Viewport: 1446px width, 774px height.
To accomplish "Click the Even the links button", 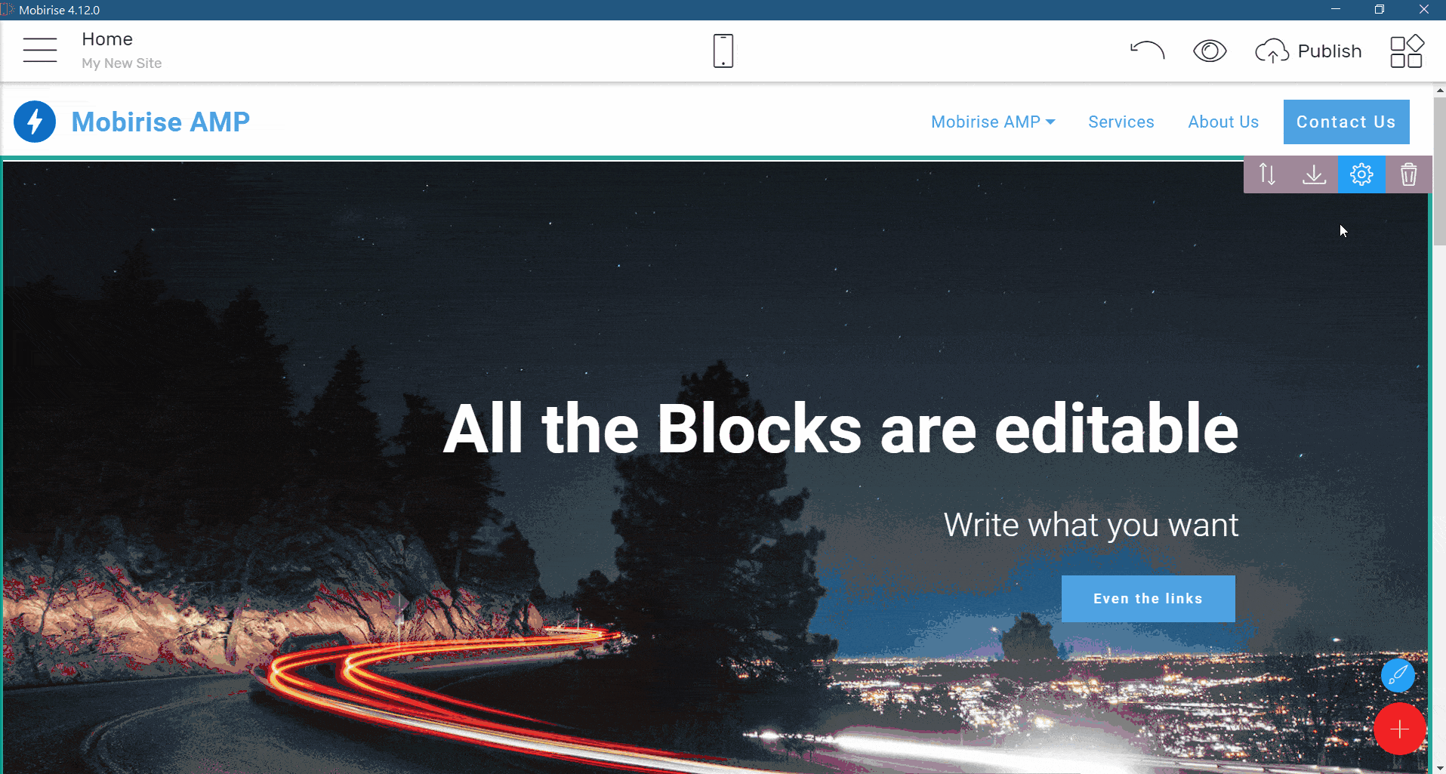I will 1148,599.
